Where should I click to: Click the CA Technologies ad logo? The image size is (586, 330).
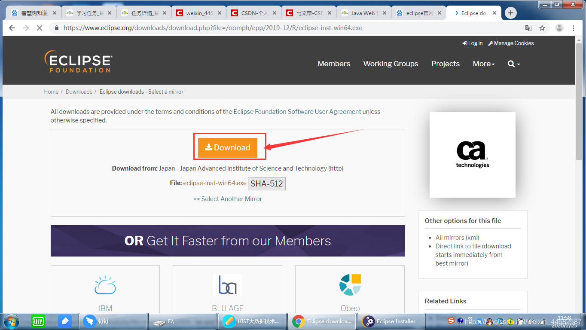click(473, 155)
